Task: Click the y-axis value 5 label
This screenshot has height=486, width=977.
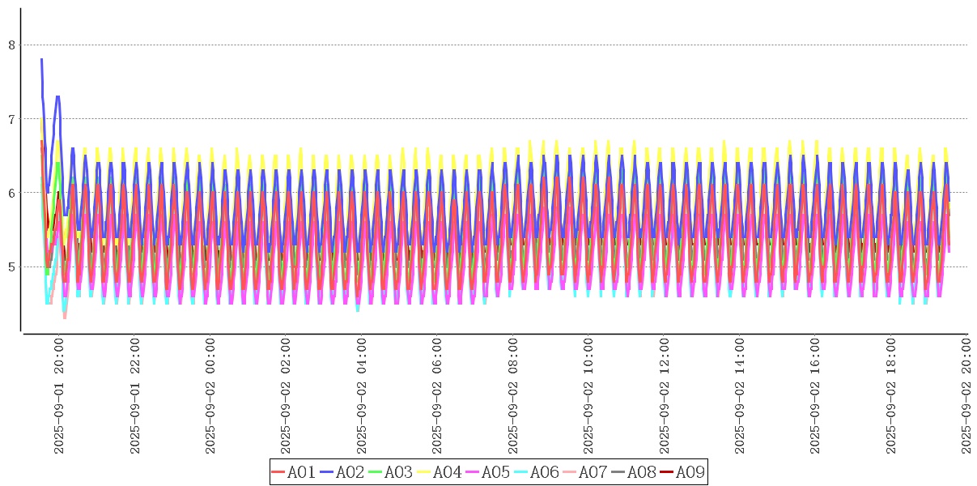Action: pyautogui.click(x=11, y=266)
